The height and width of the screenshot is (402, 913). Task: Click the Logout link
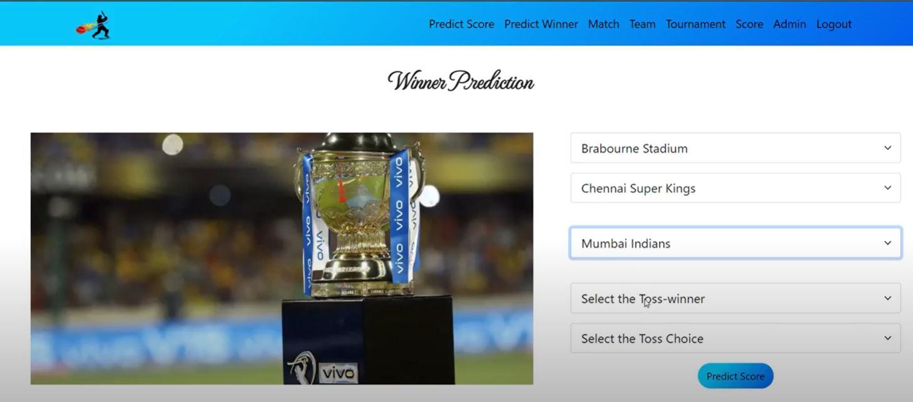pyautogui.click(x=834, y=24)
